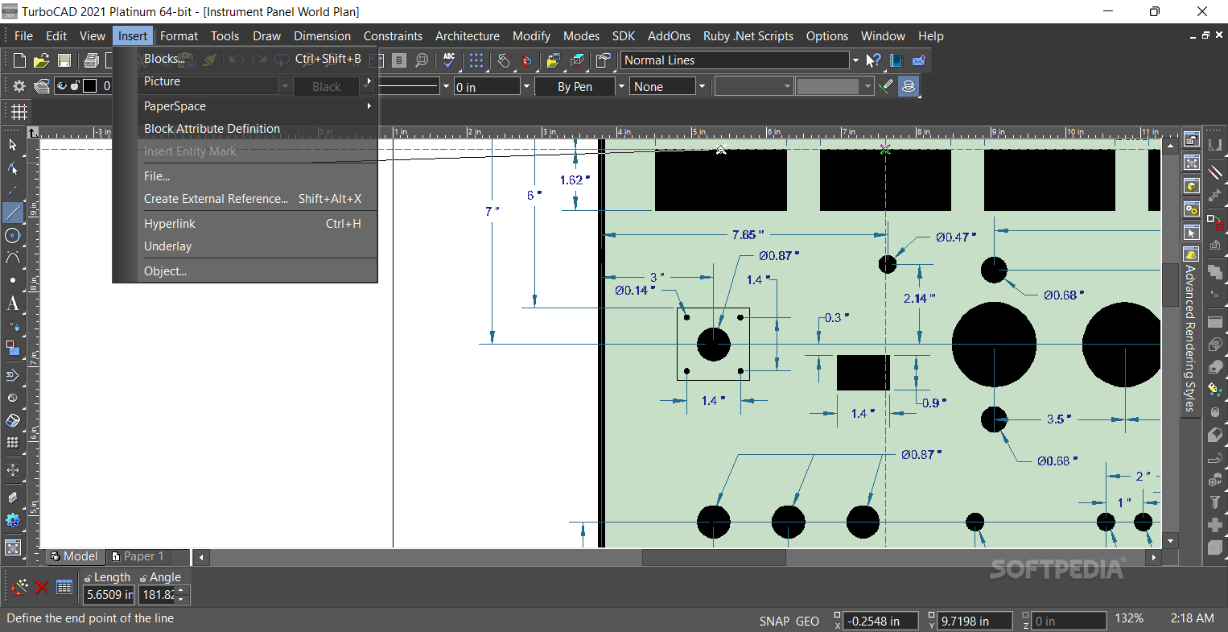
Task: Open the Ruby .Net Scripts menu
Action: click(748, 35)
